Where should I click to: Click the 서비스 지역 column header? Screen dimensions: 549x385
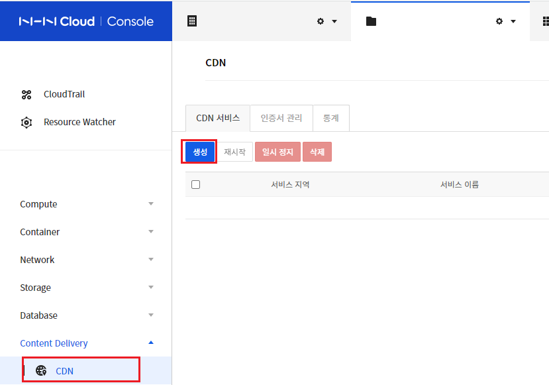(290, 184)
